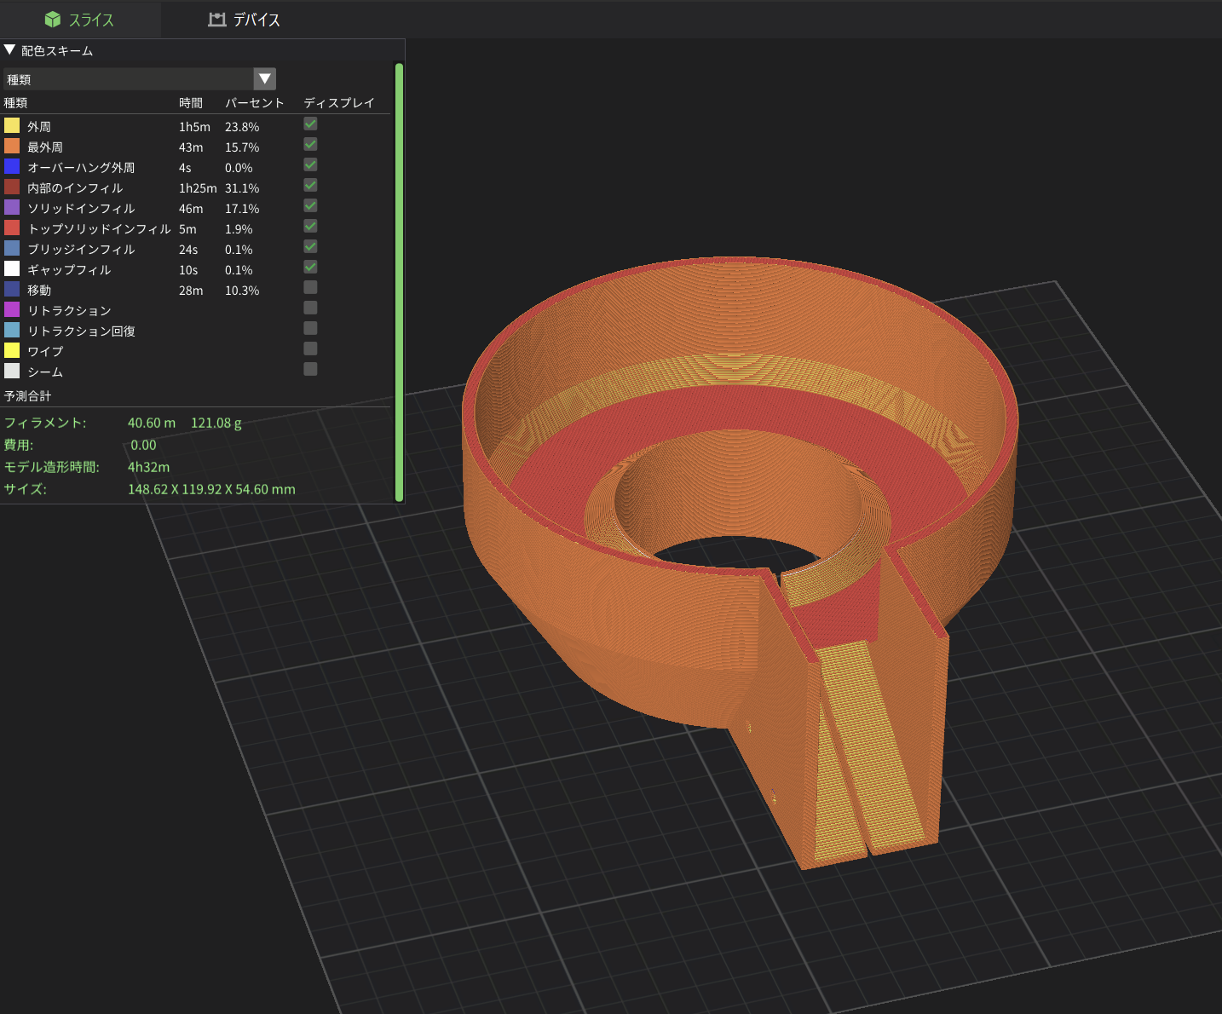Image resolution: width=1222 pixels, height=1014 pixels.
Task: Switch to the スライス tab
Action: (90, 20)
